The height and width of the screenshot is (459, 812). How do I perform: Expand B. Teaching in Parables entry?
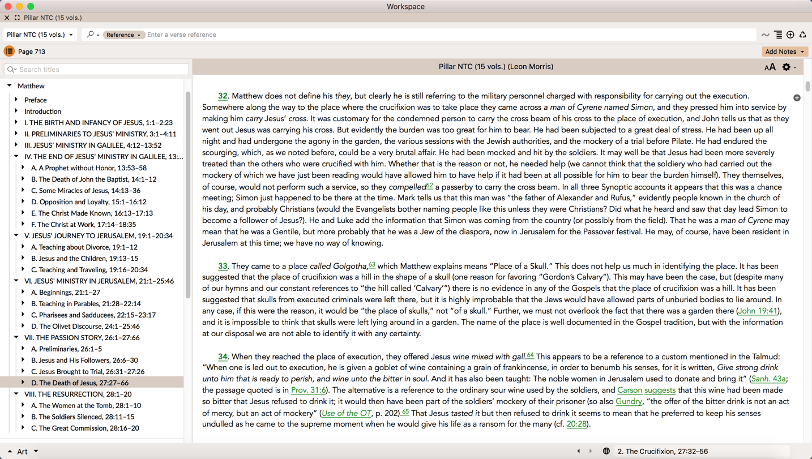pyautogui.click(x=23, y=303)
